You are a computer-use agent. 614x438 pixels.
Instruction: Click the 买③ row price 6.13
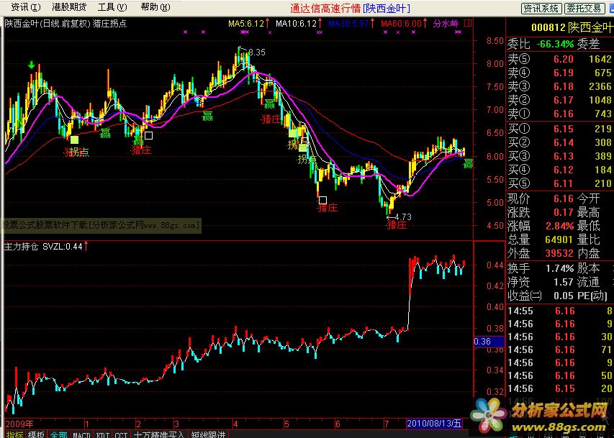[x=563, y=156]
